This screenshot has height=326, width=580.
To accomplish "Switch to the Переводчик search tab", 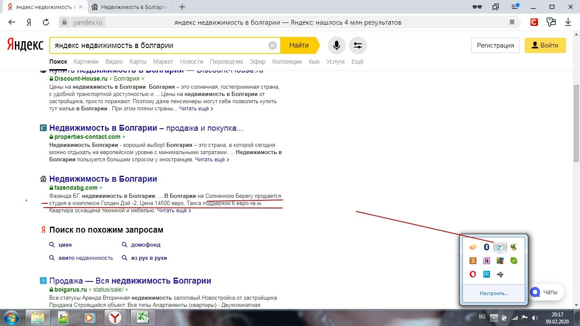I will click(x=226, y=62).
